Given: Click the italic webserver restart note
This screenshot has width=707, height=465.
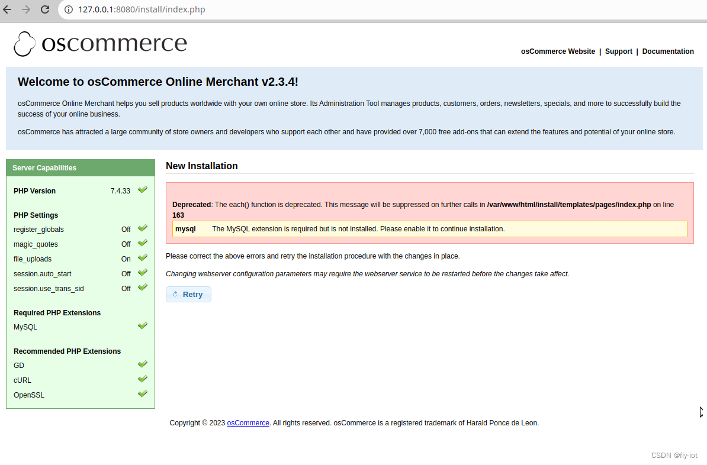Looking at the screenshot, I should pos(368,274).
